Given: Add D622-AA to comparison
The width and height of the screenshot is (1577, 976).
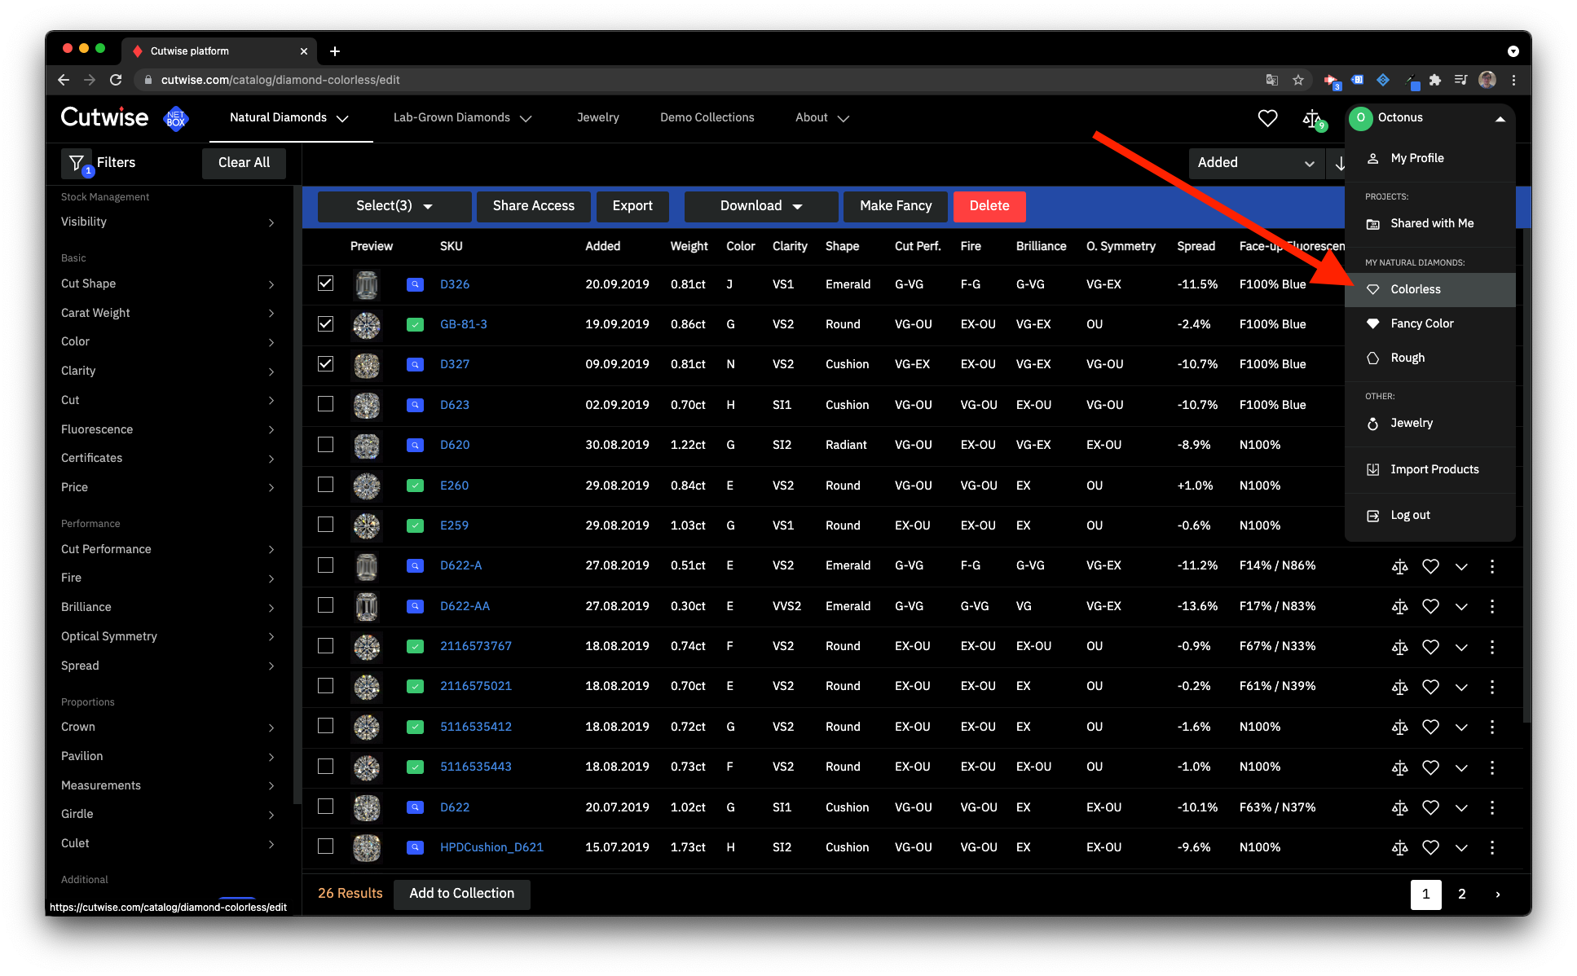Looking at the screenshot, I should tap(1399, 606).
